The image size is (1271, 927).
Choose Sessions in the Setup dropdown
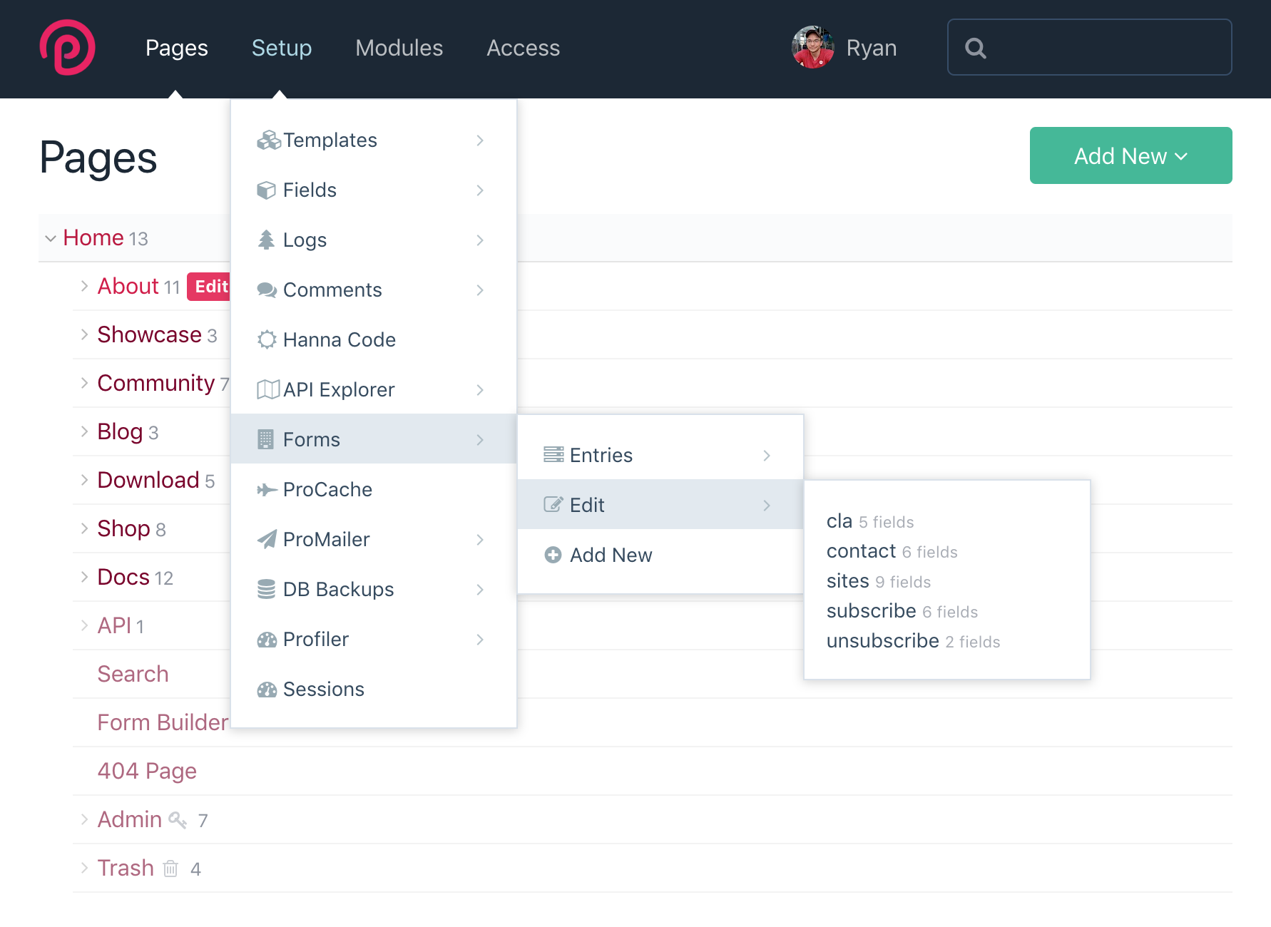(374, 690)
